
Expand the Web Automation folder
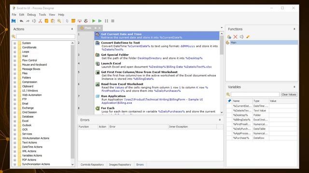15,95
